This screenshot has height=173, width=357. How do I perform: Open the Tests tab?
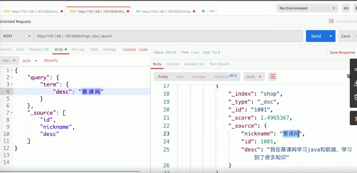point(94,49)
